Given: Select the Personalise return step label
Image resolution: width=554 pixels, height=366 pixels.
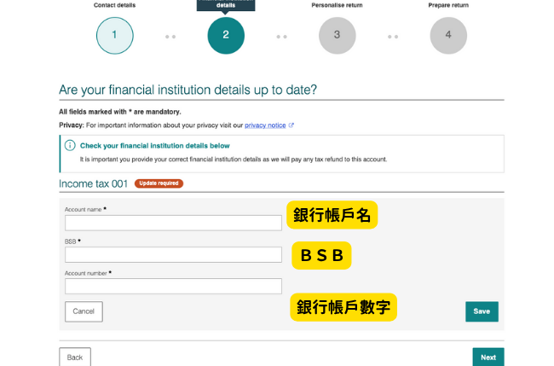Looking at the screenshot, I should click(x=337, y=5).
